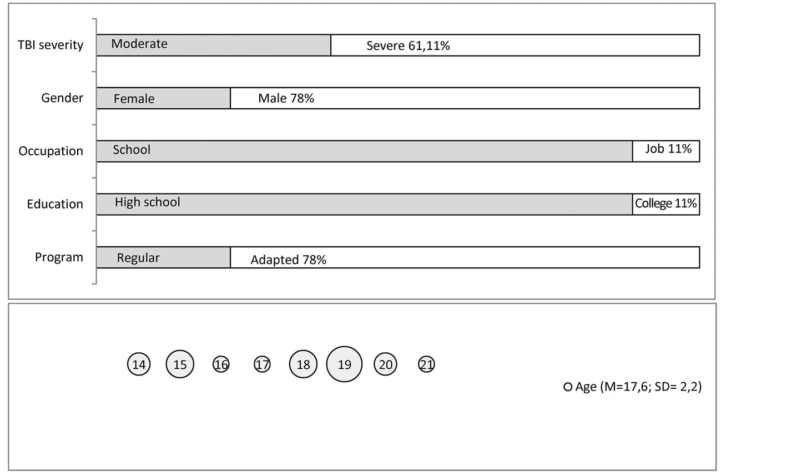802x472 pixels.
Task: Select the Regular program bar segment
Action: click(164, 257)
